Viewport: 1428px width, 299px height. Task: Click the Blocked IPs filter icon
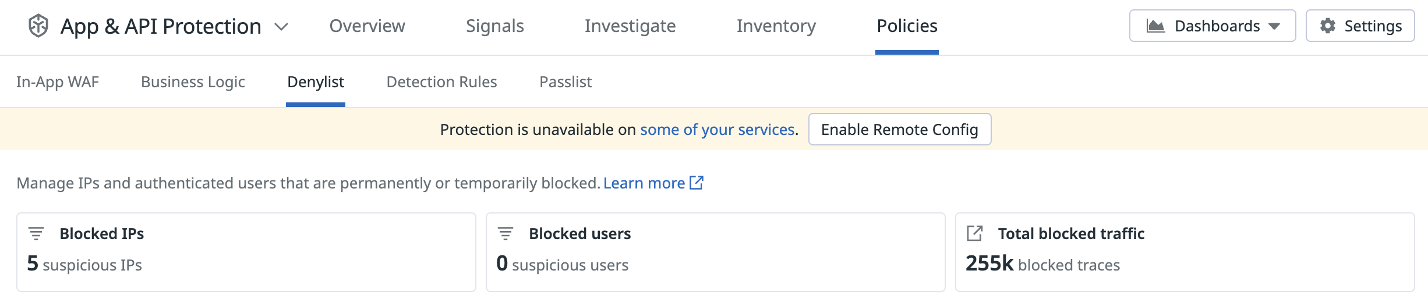(36, 234)
